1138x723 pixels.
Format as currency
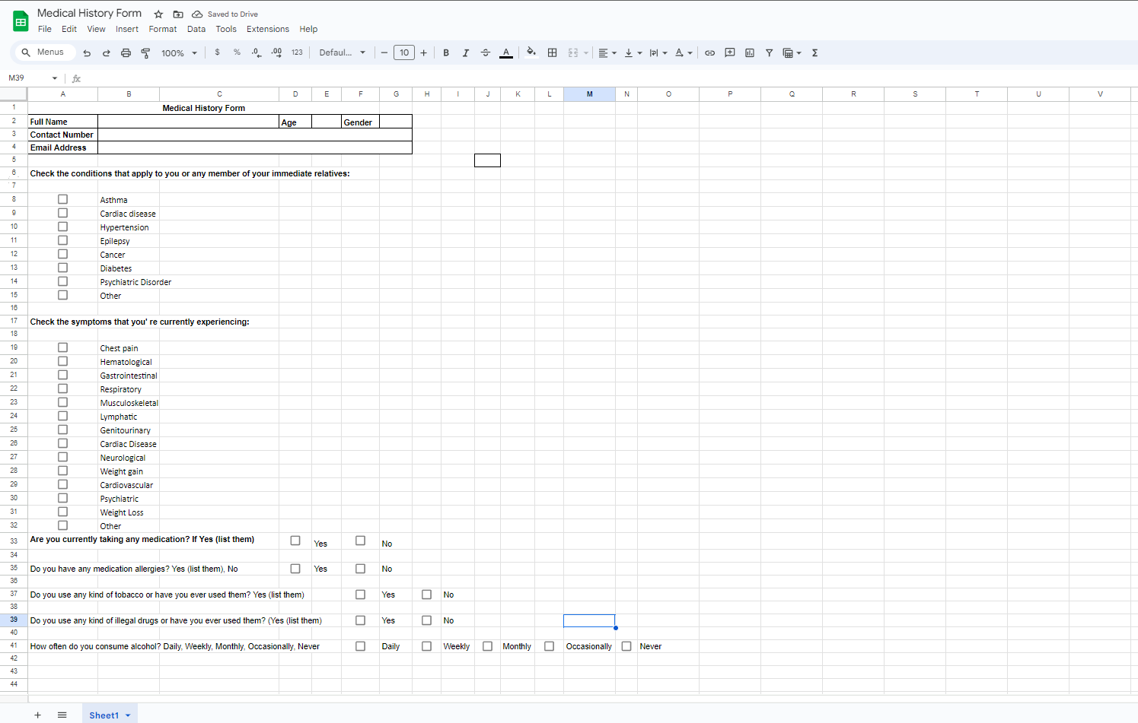click(x=217, y=52)
